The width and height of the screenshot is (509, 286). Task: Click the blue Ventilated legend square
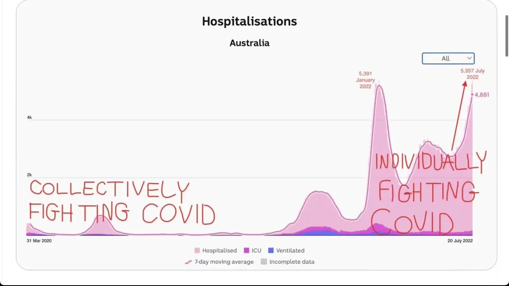[271, 251]
